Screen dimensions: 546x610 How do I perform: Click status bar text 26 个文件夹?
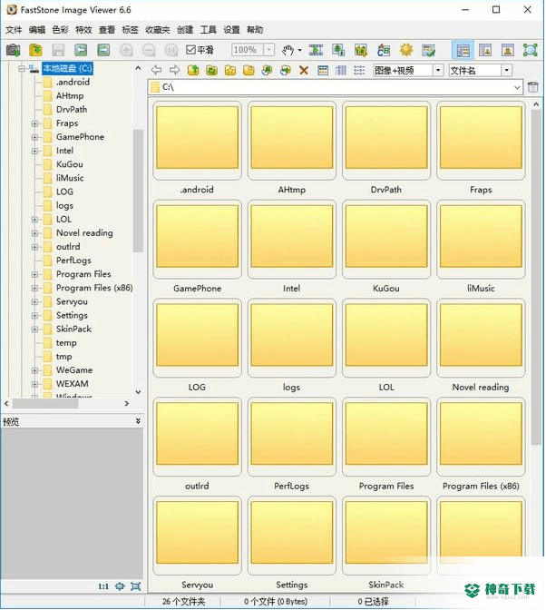tap(183, 602)
